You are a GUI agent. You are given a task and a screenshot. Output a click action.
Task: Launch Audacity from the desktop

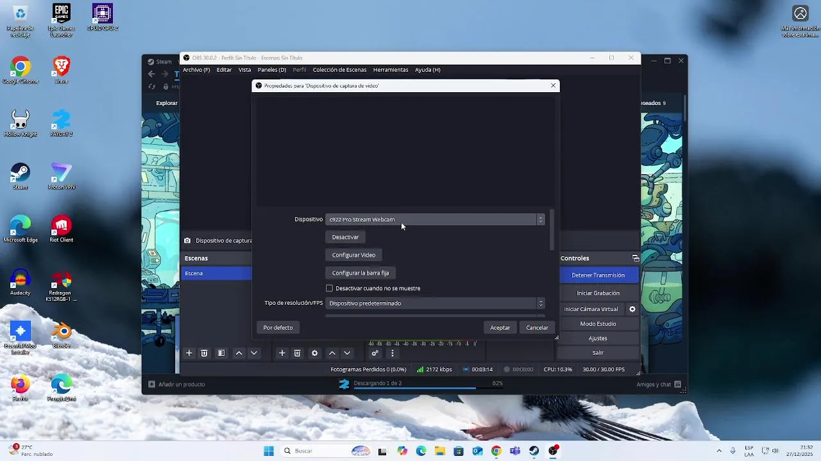coord(21,283)
